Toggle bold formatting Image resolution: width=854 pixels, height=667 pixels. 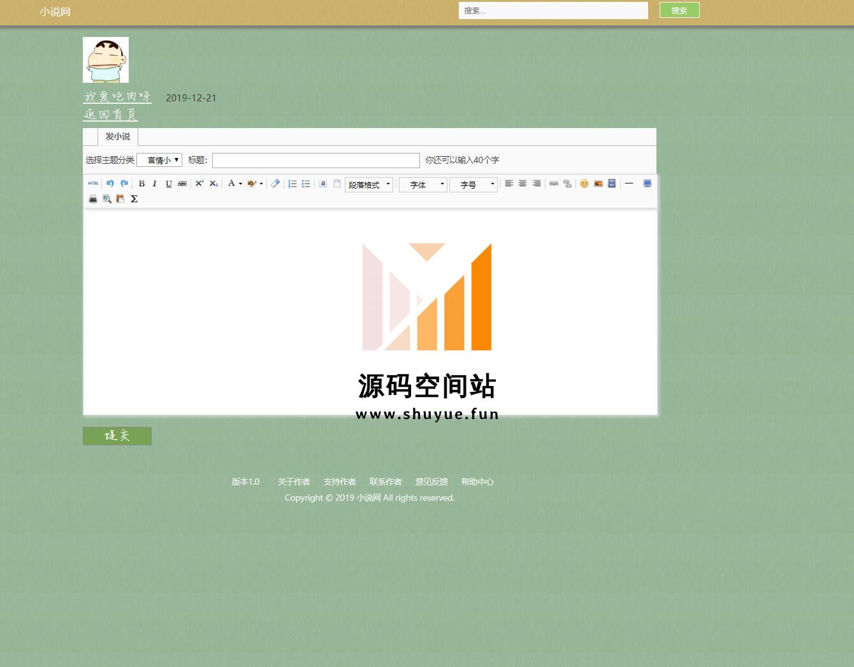[x=141, y=183]
